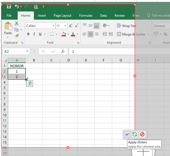Open the Font dialog launcher
The height and width of the screenshot is (156, 170).
pyautogui.click(x=78, y=43)
